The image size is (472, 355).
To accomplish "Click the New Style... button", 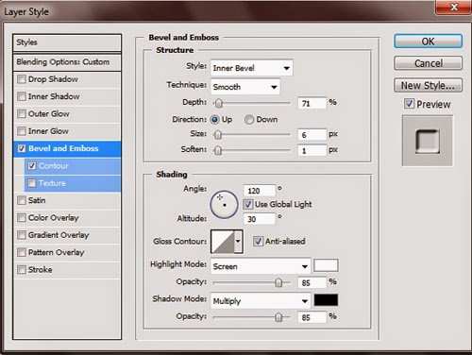I will 428,85.
